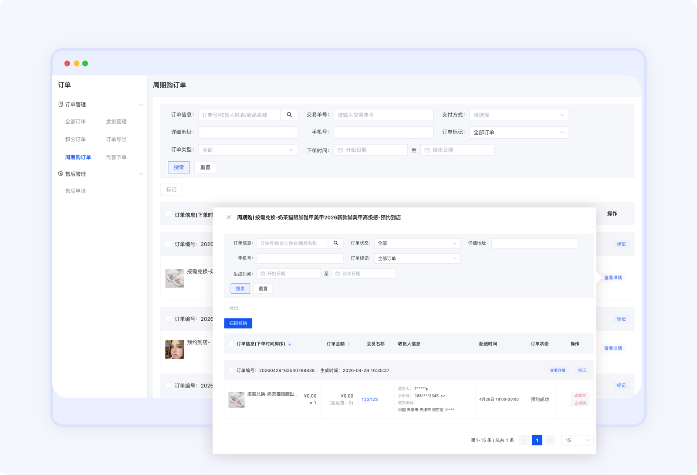
Task: Click the blue 扫码核销 button
Action: [x=238, y=323]
